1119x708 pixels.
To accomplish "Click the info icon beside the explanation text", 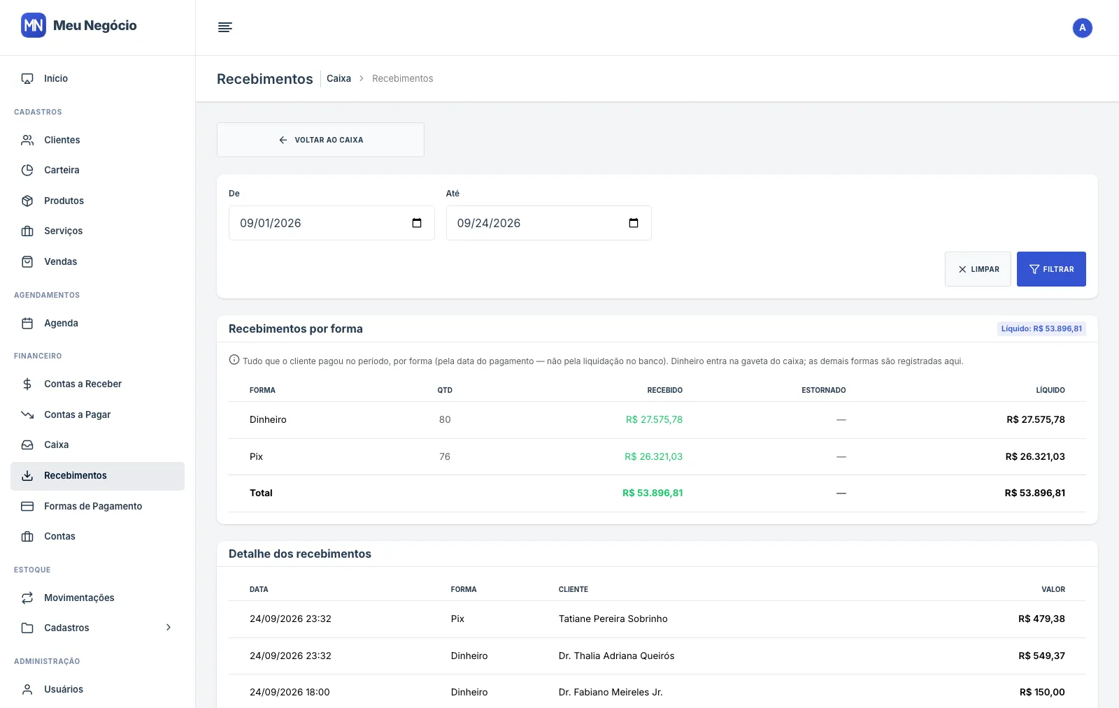I will pos(234,360).
